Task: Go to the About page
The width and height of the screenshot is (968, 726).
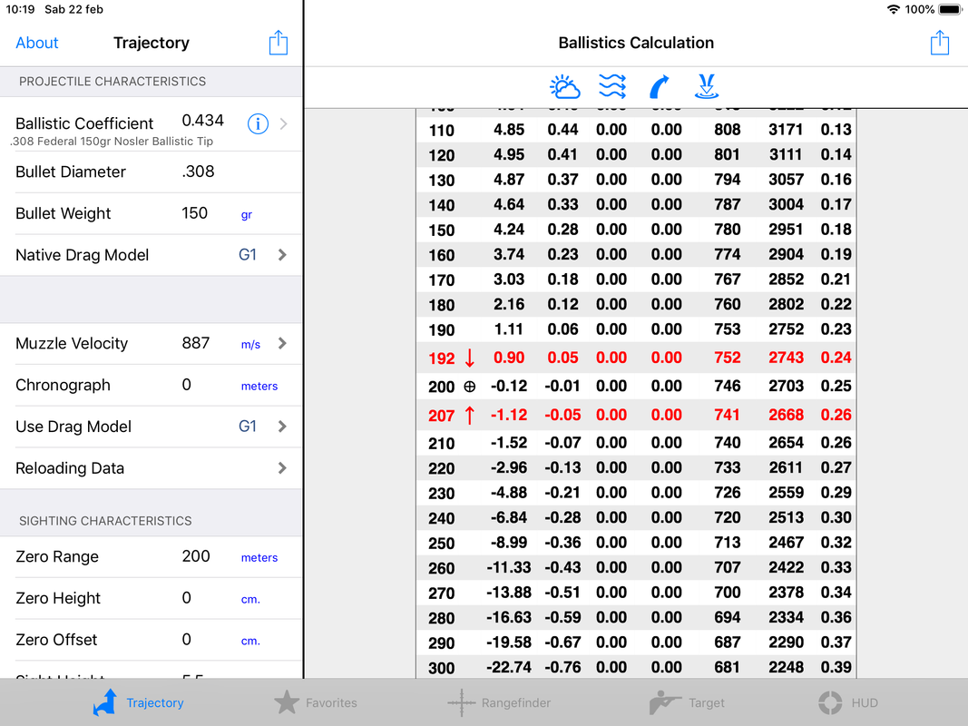Action: pos(37,43)
